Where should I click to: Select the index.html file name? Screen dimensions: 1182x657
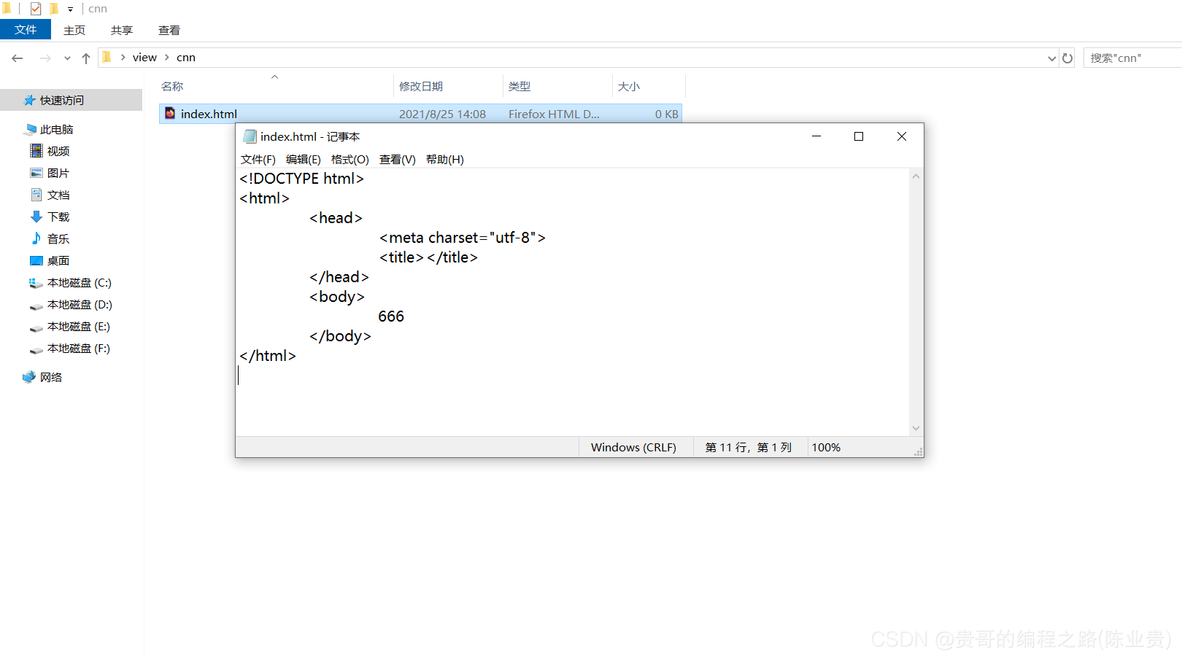pos(209,114)
